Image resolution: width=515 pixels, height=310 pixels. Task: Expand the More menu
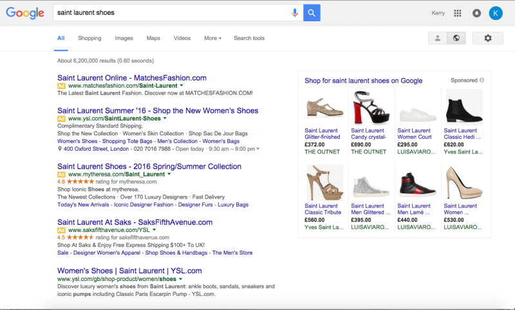[213, 38]
